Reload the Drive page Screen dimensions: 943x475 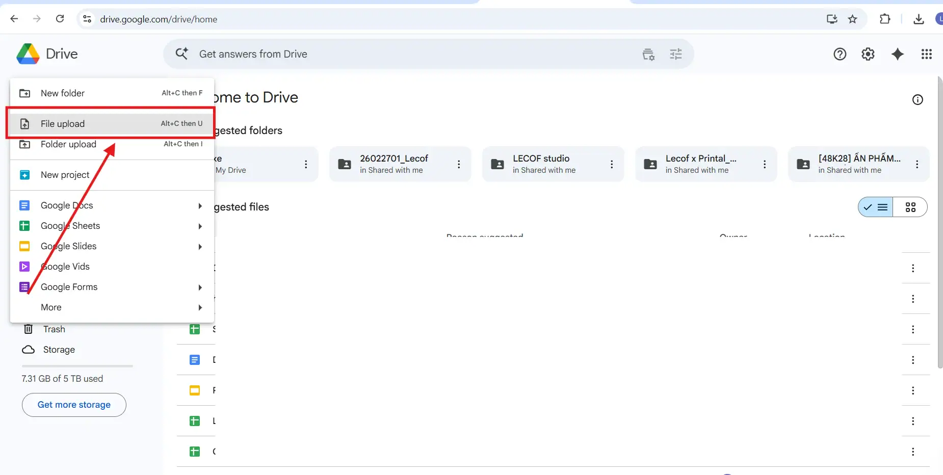pyautogui.click(x=60, y=19)
